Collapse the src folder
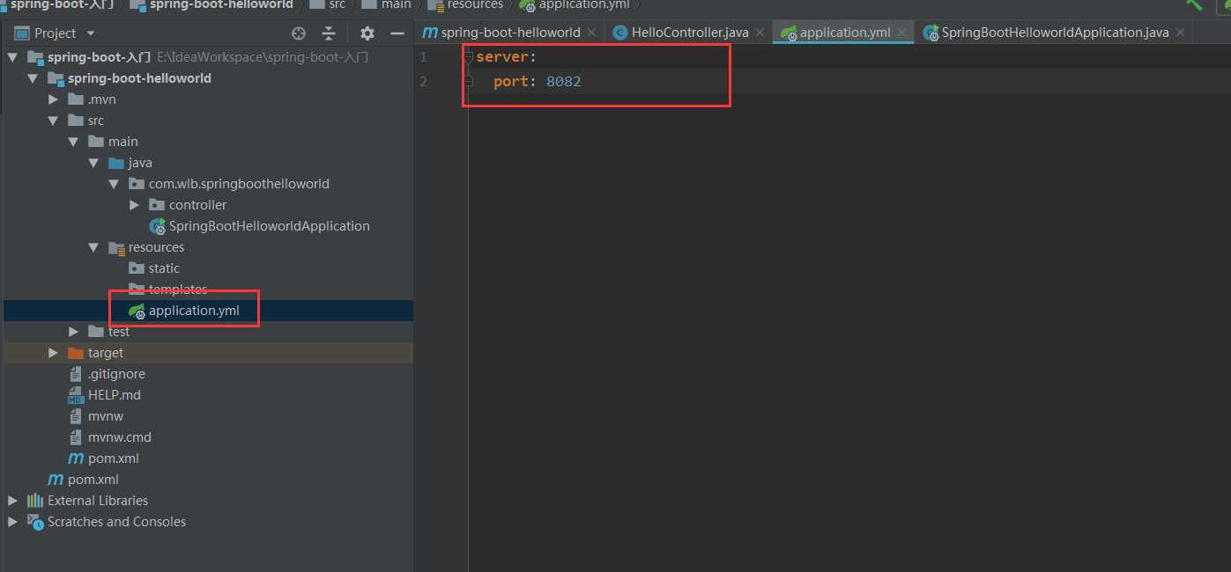Screen dimensions: 1231x572 54,121
